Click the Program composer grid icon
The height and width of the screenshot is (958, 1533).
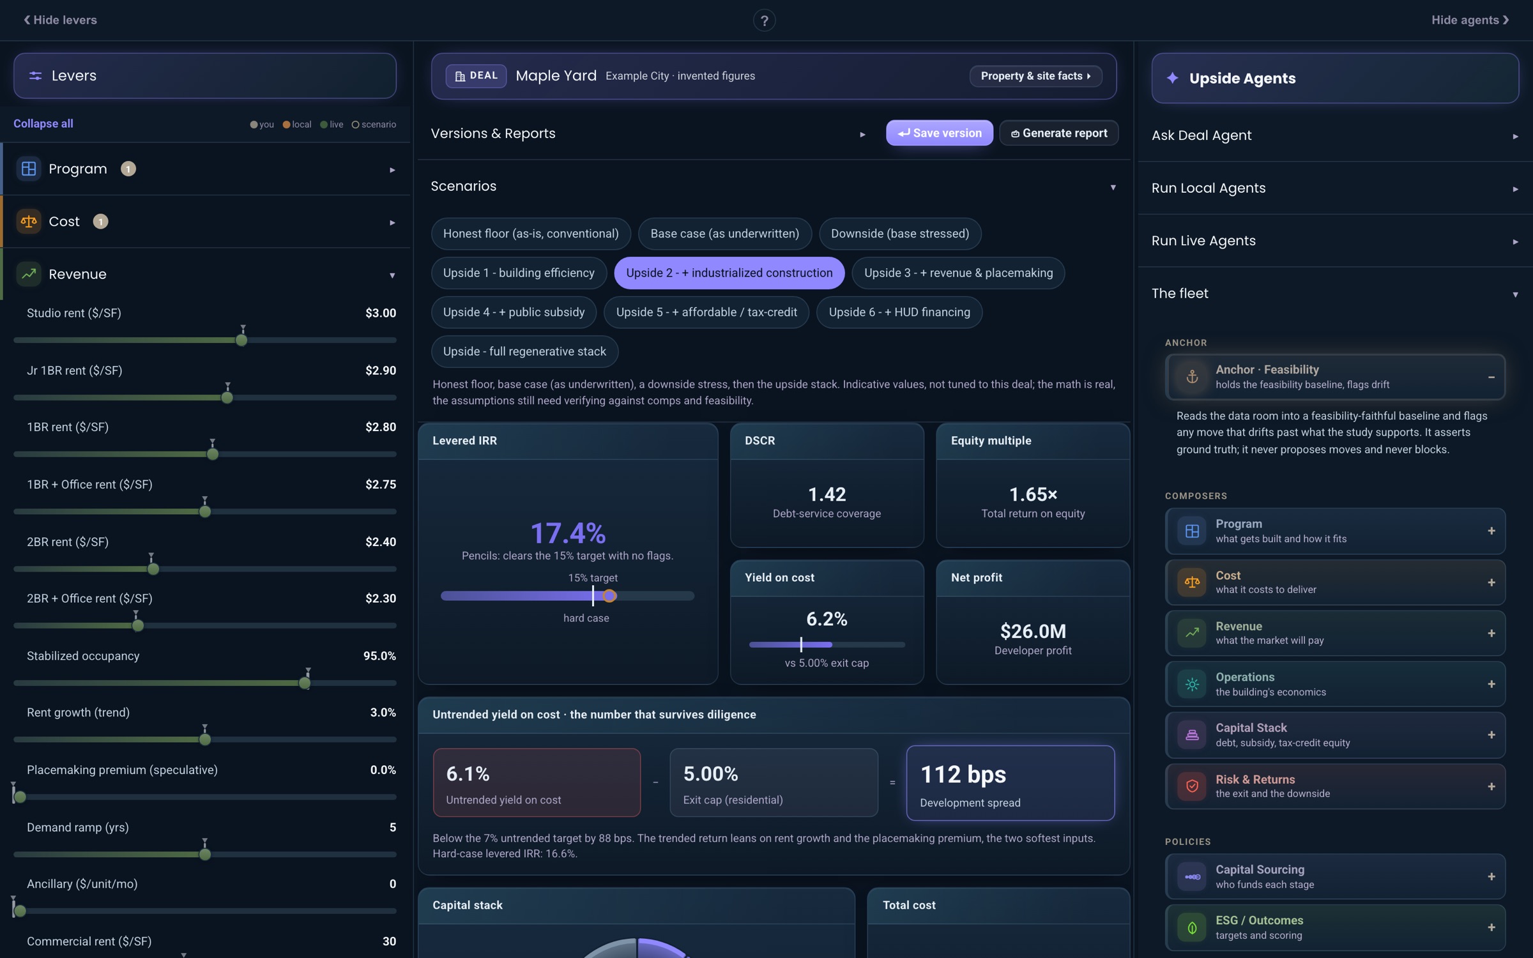(1192, 531)
